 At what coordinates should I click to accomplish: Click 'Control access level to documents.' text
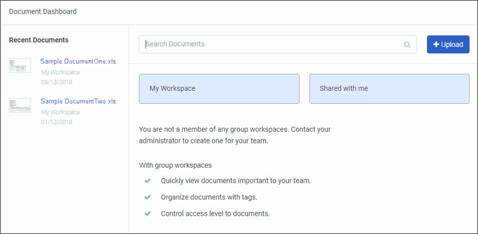[215, 214]
